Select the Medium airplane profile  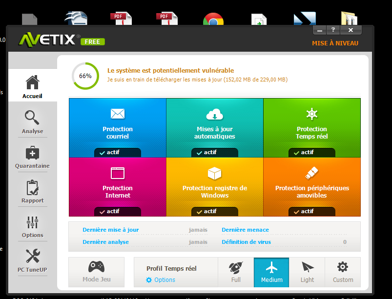271,272
